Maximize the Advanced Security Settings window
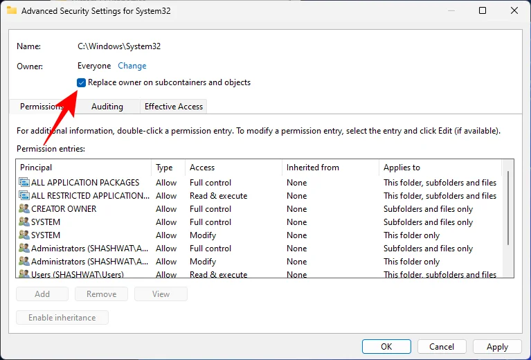531x360 pixels. point(483,10)
